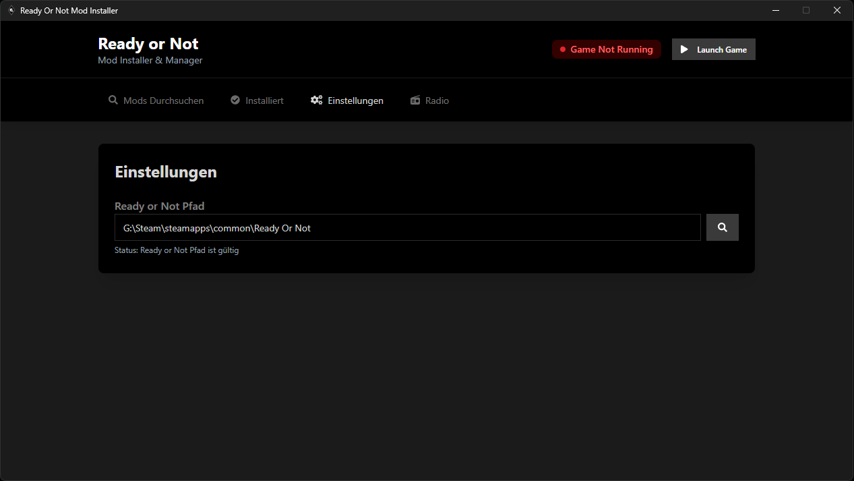Switch to the Installiert tab
This screenshot has width=854, height=481.
[x=257, y=101]
